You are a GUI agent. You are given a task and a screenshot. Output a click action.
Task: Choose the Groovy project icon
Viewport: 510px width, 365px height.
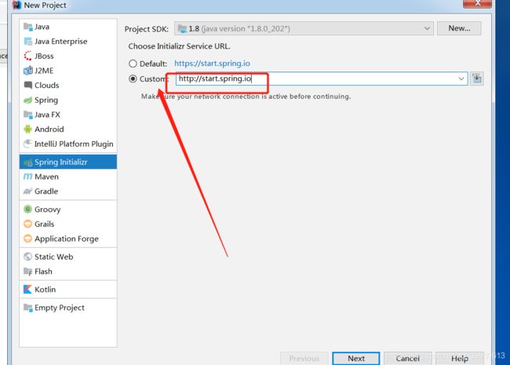[28, 210]
